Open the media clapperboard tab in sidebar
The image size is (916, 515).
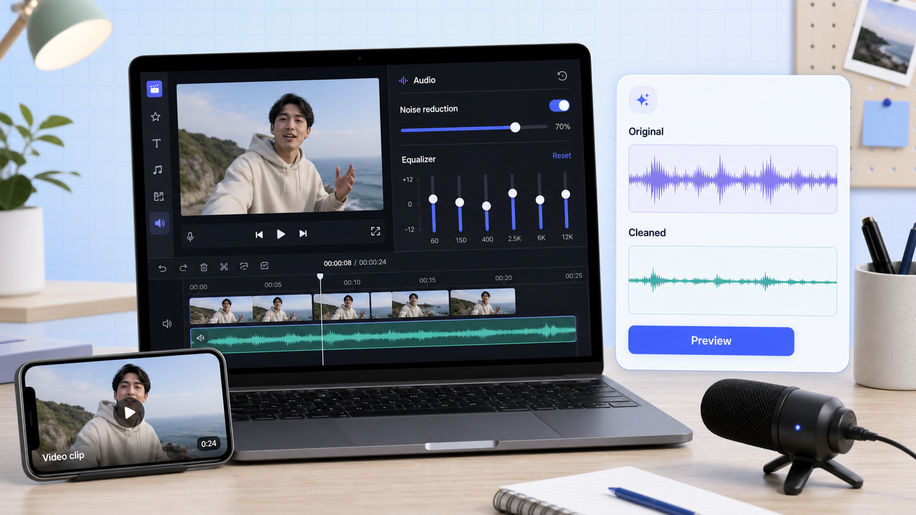click(x=154, y=89)
